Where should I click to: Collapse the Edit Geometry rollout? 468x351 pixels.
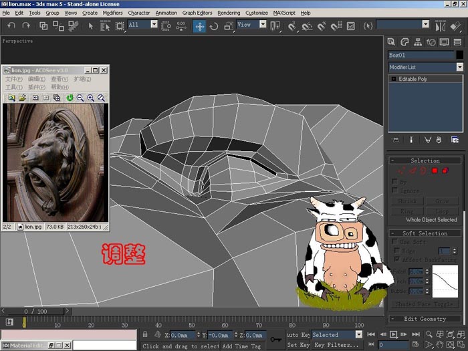pyautogui.click(x=425, y=319)
